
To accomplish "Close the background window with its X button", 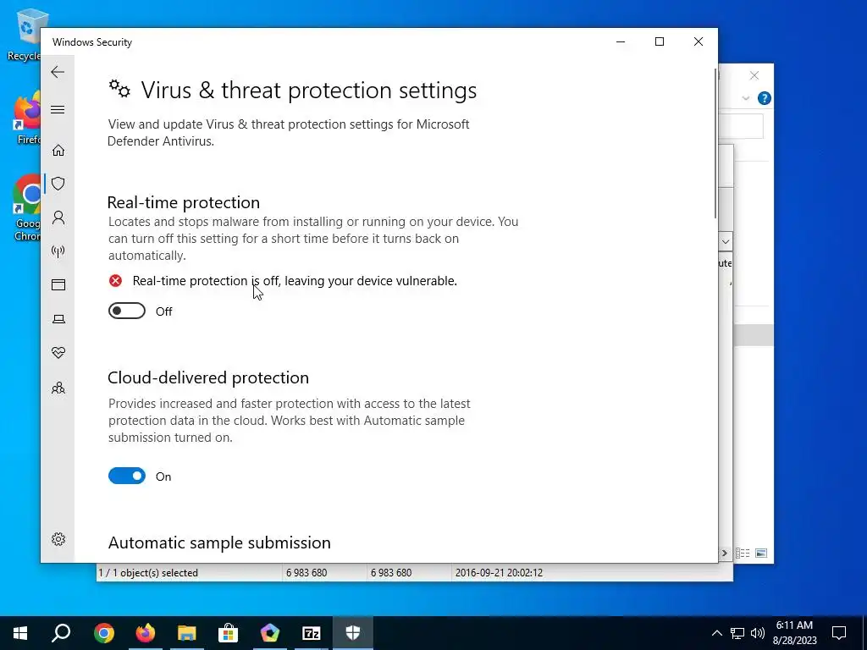I will pos(754,75).
